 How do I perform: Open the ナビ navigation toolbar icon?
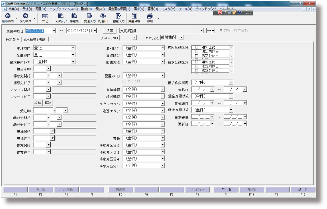[45, 16]
